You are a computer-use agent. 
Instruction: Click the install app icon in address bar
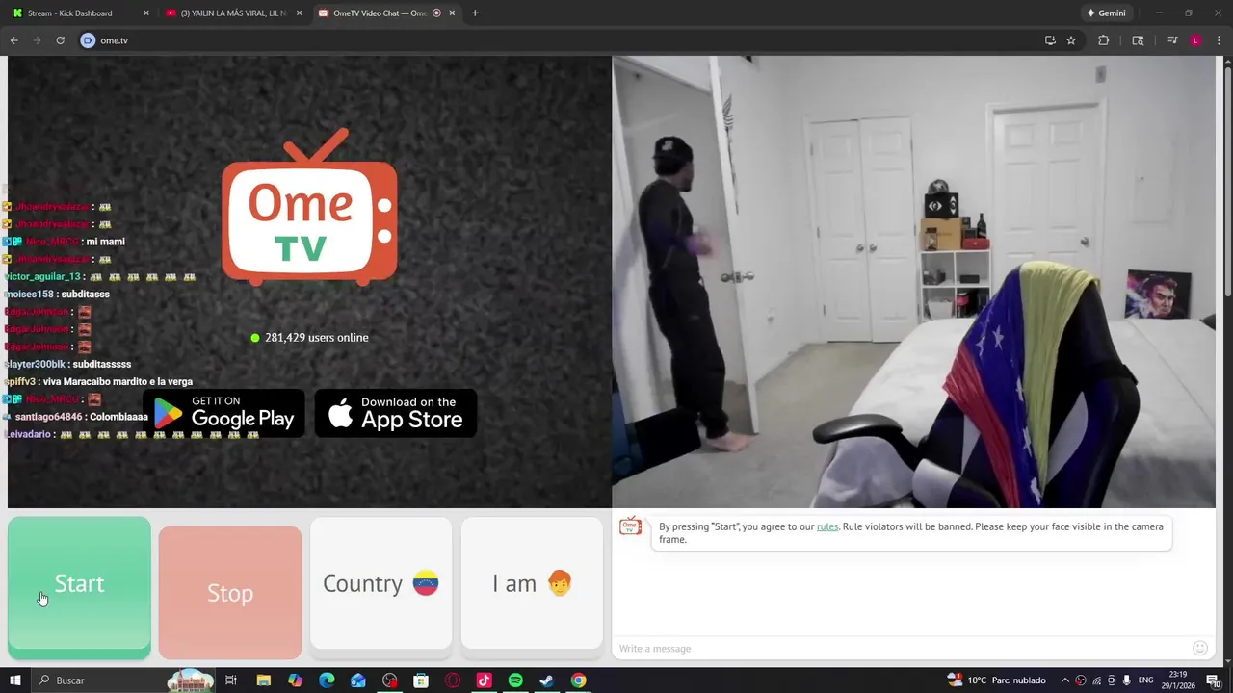pyautogui.click(x=1050, y=40)
